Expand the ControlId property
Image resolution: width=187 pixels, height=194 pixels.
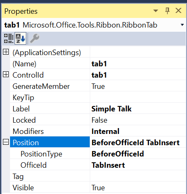(x=6, y=74)
